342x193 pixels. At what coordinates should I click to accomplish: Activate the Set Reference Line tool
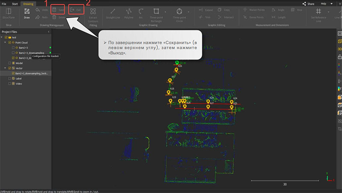pyautogui.click(x=318, y=15)
